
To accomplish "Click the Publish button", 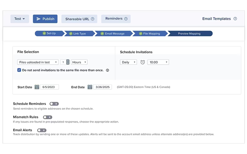I will (45, 19).
